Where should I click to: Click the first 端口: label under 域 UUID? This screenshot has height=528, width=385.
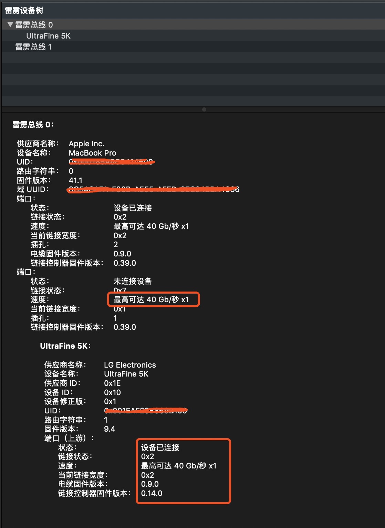(26, 199)
